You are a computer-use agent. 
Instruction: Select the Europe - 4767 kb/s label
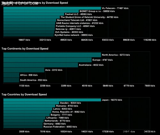click(103, 60)
